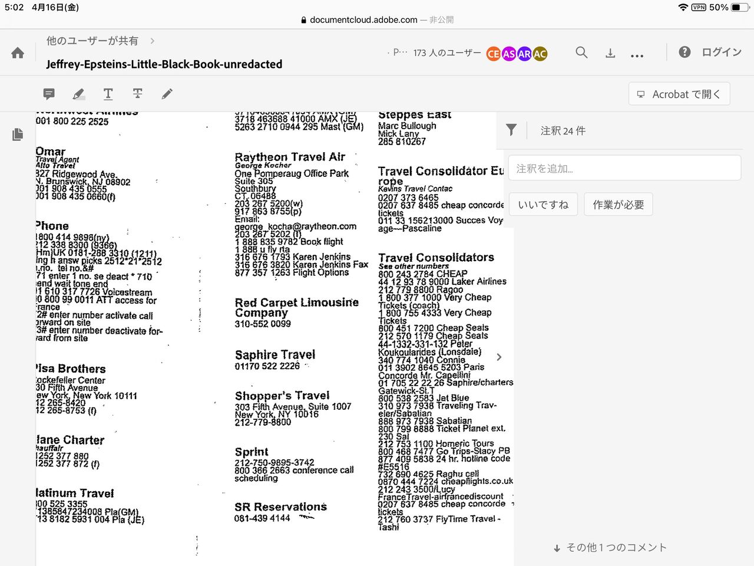This screenshot has height=566, width=754.
Task: Click the ログイン sign-in link
Action: pos(722,52)
